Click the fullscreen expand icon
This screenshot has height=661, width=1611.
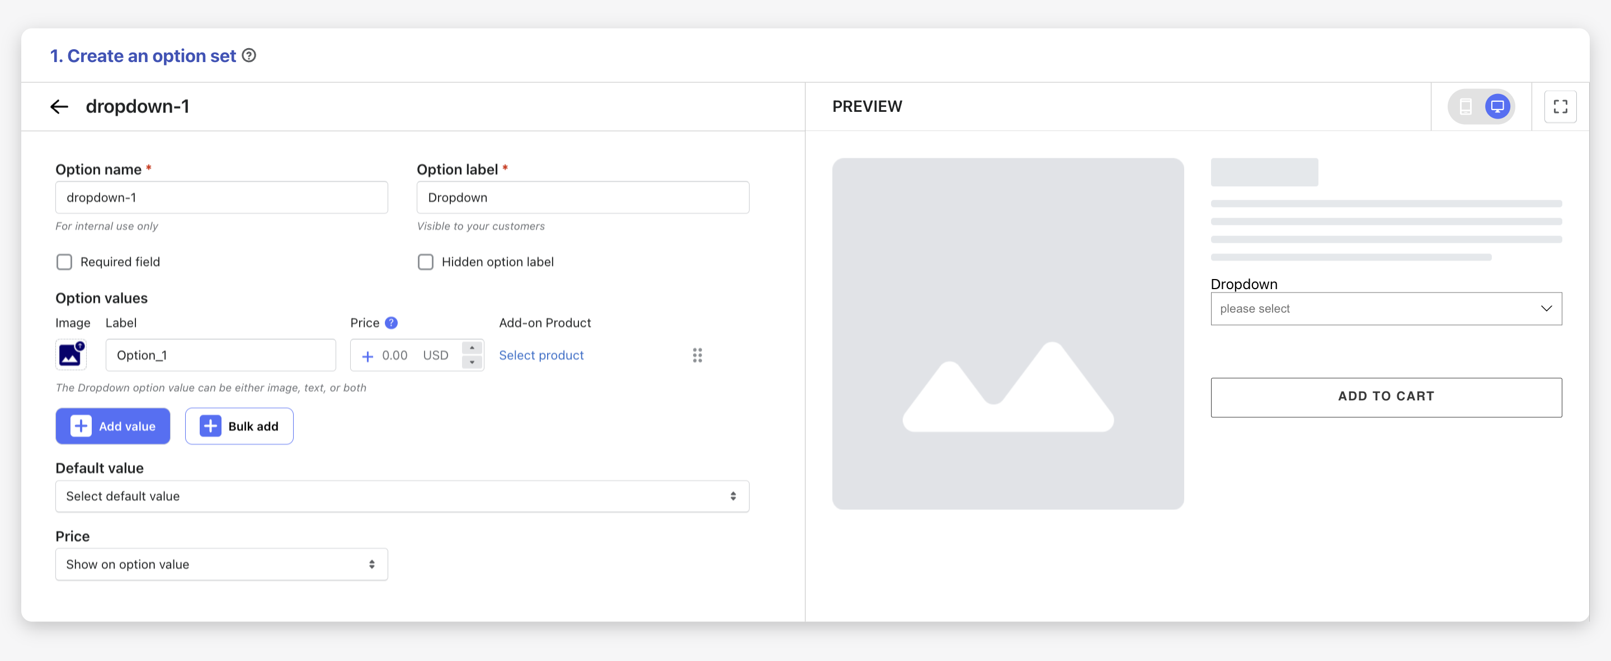[x=1562, y=106]
